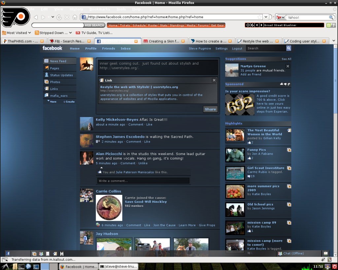Switch to the Restyle the web tab
This screenshot has width=338, height=270.
coord(258,41)
